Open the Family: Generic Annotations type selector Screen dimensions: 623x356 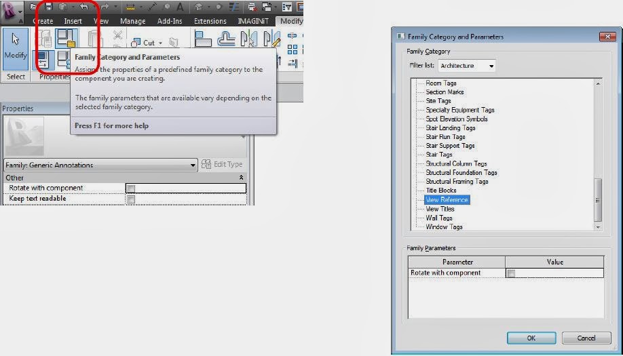100,165
